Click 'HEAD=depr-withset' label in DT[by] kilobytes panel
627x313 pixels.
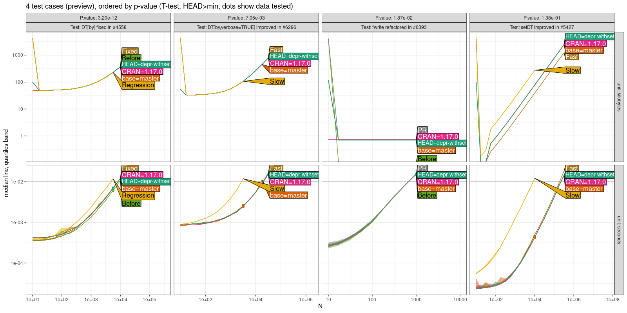(146, 64)
